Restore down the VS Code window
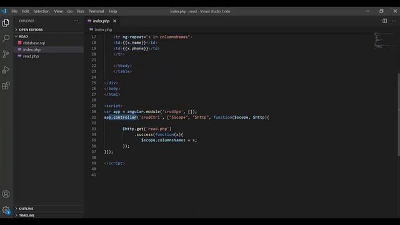The height and width of the screenshot is (225, 400). (x=381, y=11)
